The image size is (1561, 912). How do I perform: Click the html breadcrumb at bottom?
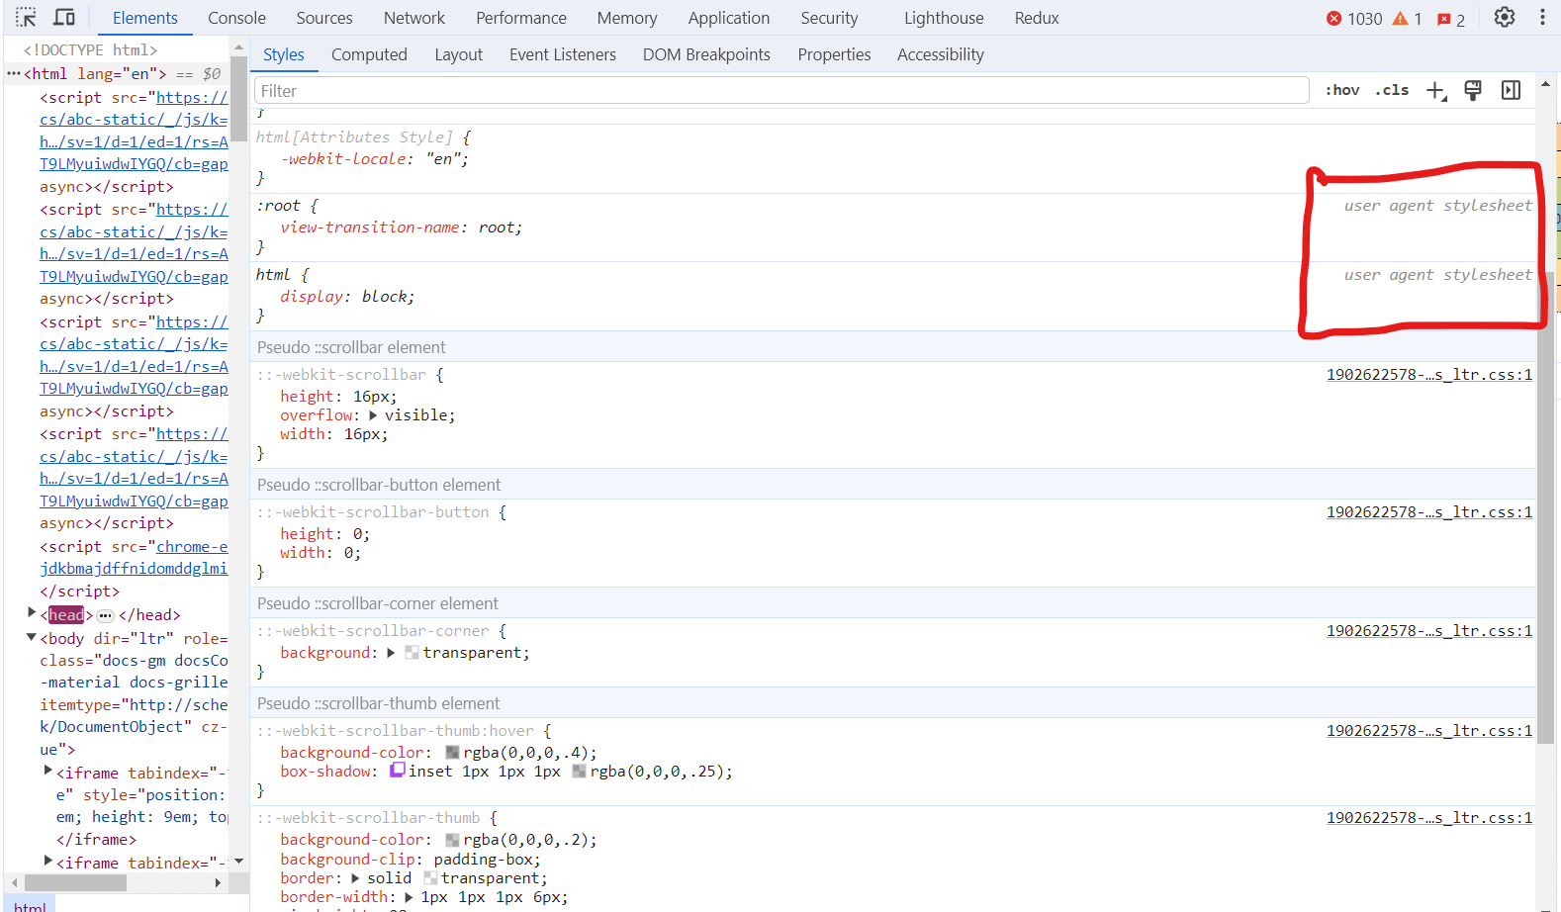(x=30, y=906)
